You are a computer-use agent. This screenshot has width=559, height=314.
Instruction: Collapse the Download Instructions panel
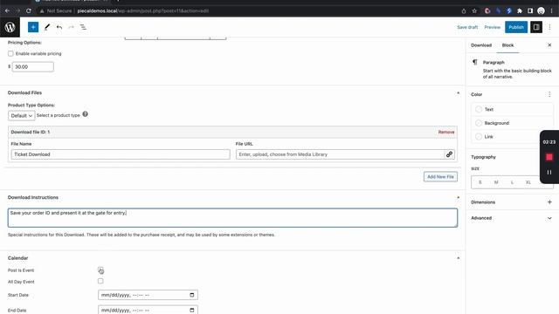point(458,197)
